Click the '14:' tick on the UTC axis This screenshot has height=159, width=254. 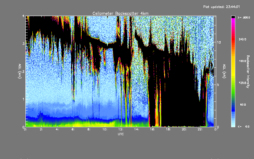(137, 129)
